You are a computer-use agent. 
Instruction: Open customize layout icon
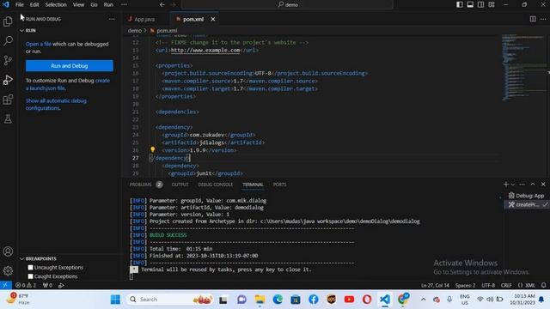pyautogui.click(x=492, y=4)
